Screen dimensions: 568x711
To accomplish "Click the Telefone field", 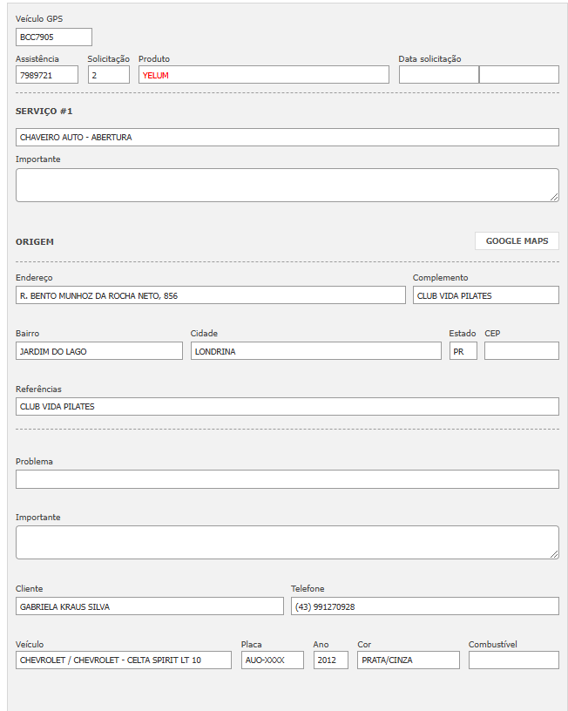I will point(424,606).
